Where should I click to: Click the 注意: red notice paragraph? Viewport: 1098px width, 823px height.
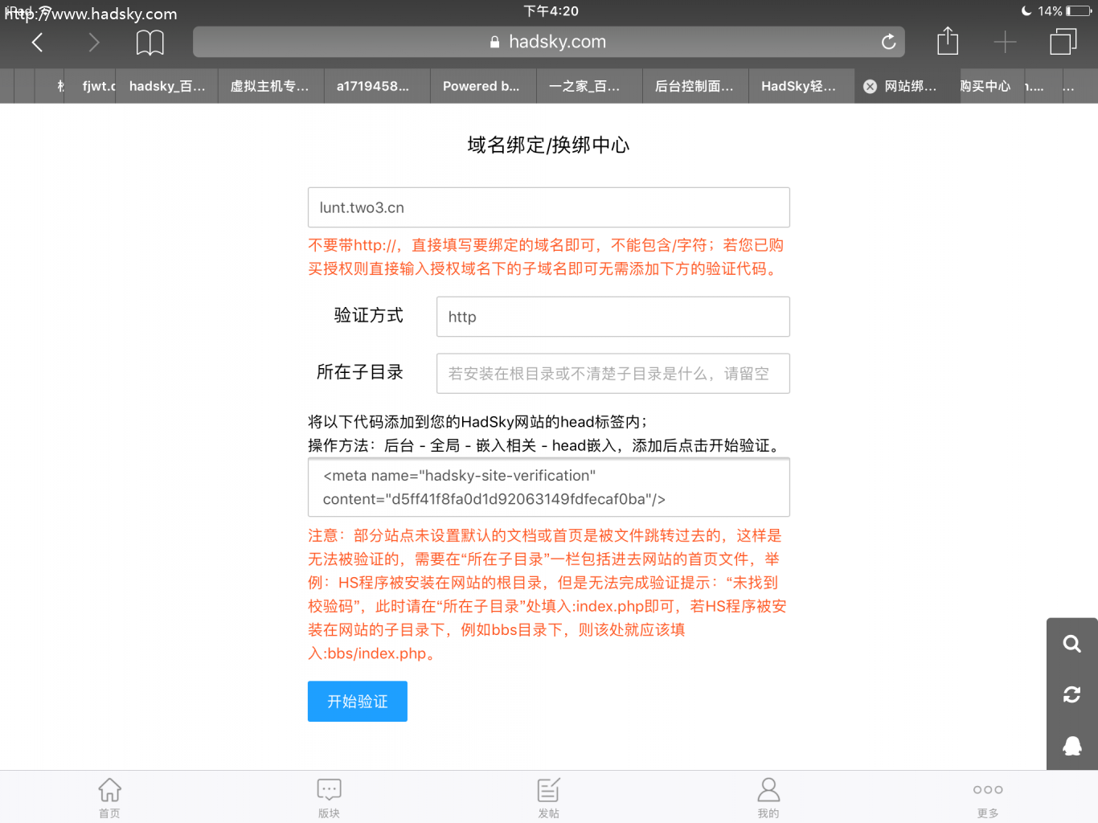point(547,594)
